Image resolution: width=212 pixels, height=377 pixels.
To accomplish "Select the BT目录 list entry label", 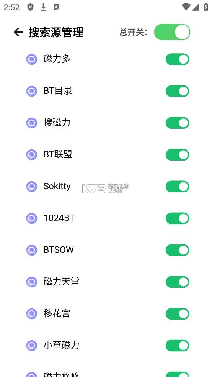I will tap(58, 91).
